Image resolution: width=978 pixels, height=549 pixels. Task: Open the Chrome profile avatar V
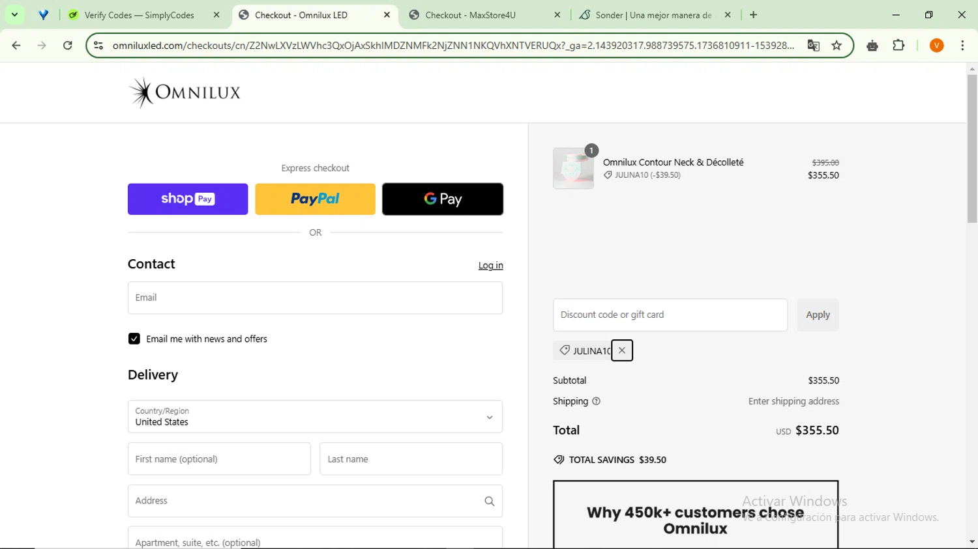coord(936,46)
